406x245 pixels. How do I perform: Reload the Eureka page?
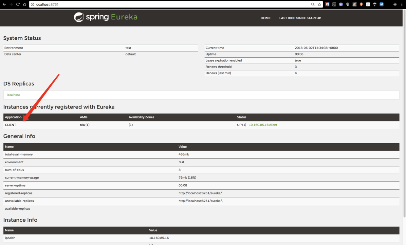18,4
